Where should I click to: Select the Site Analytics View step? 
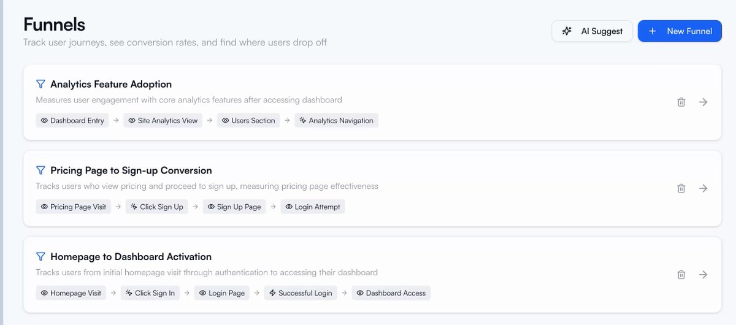click(163, 120)
